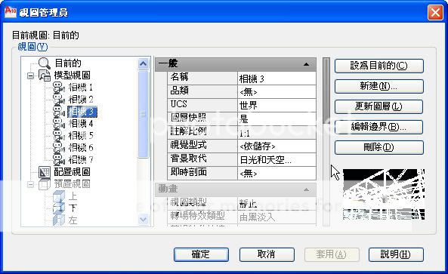Click the 刪除(D) button
The image size is (448, 274).
tap(378, 147)
